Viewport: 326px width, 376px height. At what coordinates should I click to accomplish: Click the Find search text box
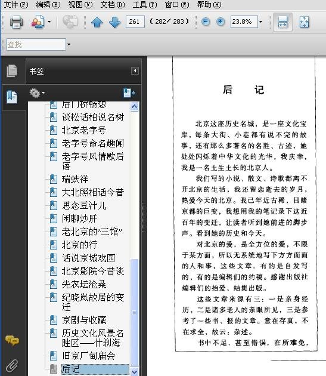36,44
